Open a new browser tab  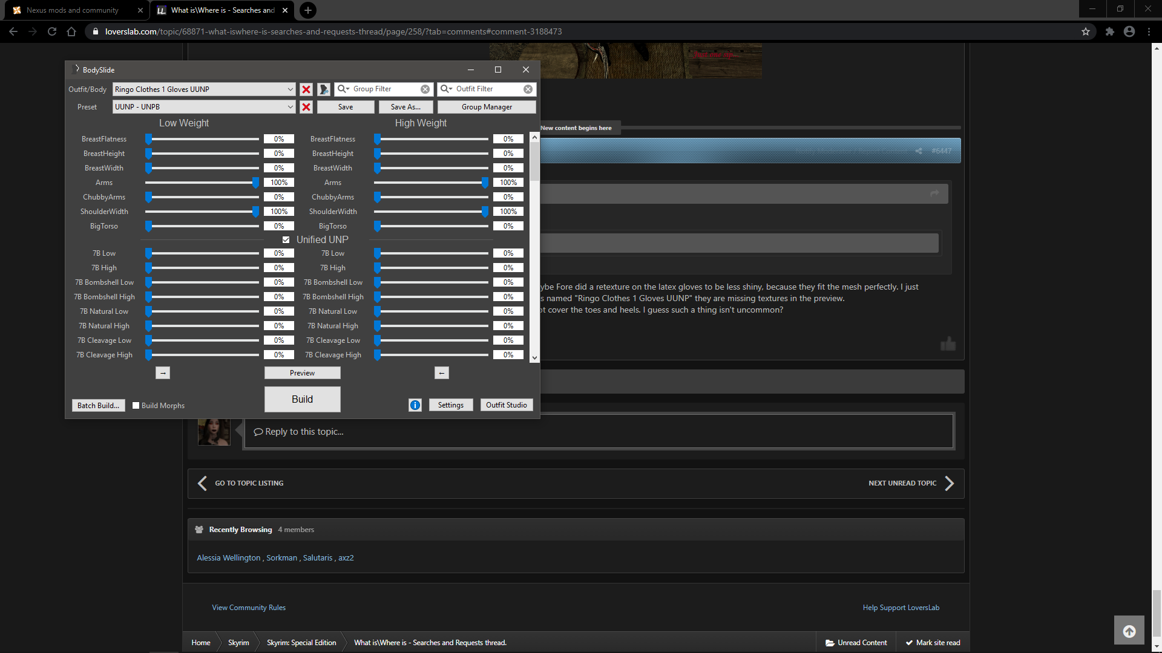(x=308, y=10)
